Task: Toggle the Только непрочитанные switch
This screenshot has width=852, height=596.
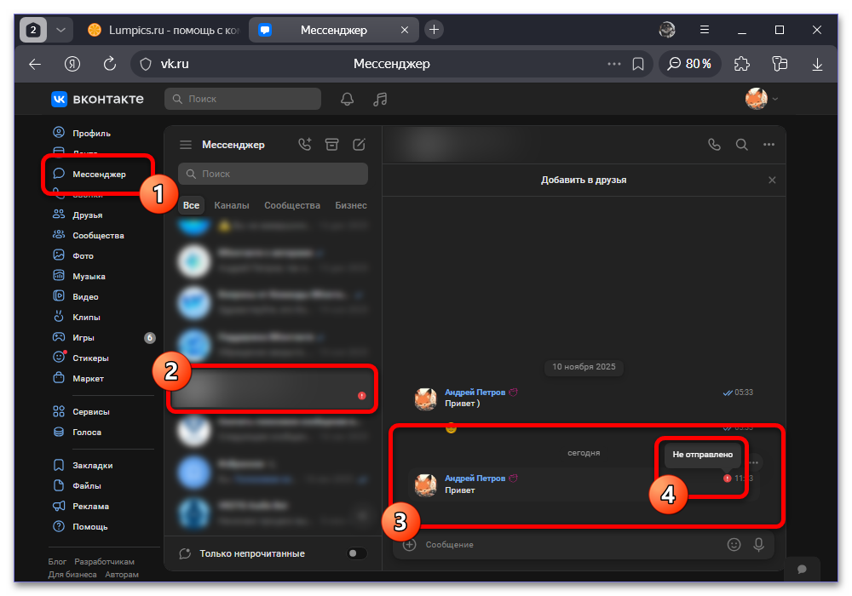Action: tap(356, 553)
